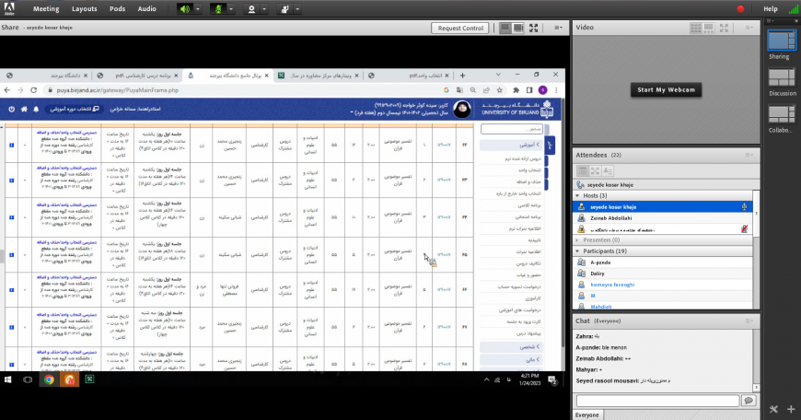
Task: Click the Windows Start button
Action: point(7,379)
